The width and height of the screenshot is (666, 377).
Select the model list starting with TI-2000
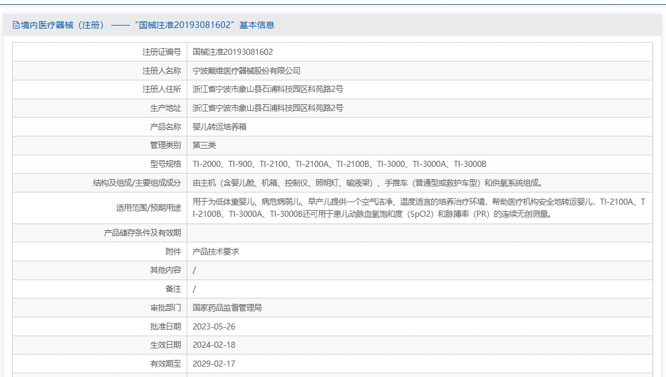(339, 164)
